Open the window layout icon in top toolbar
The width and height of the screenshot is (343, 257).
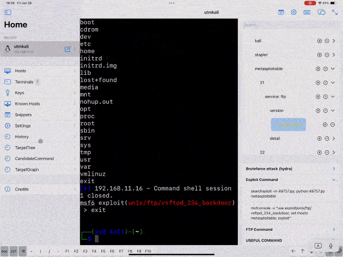[x=281, y=12]
